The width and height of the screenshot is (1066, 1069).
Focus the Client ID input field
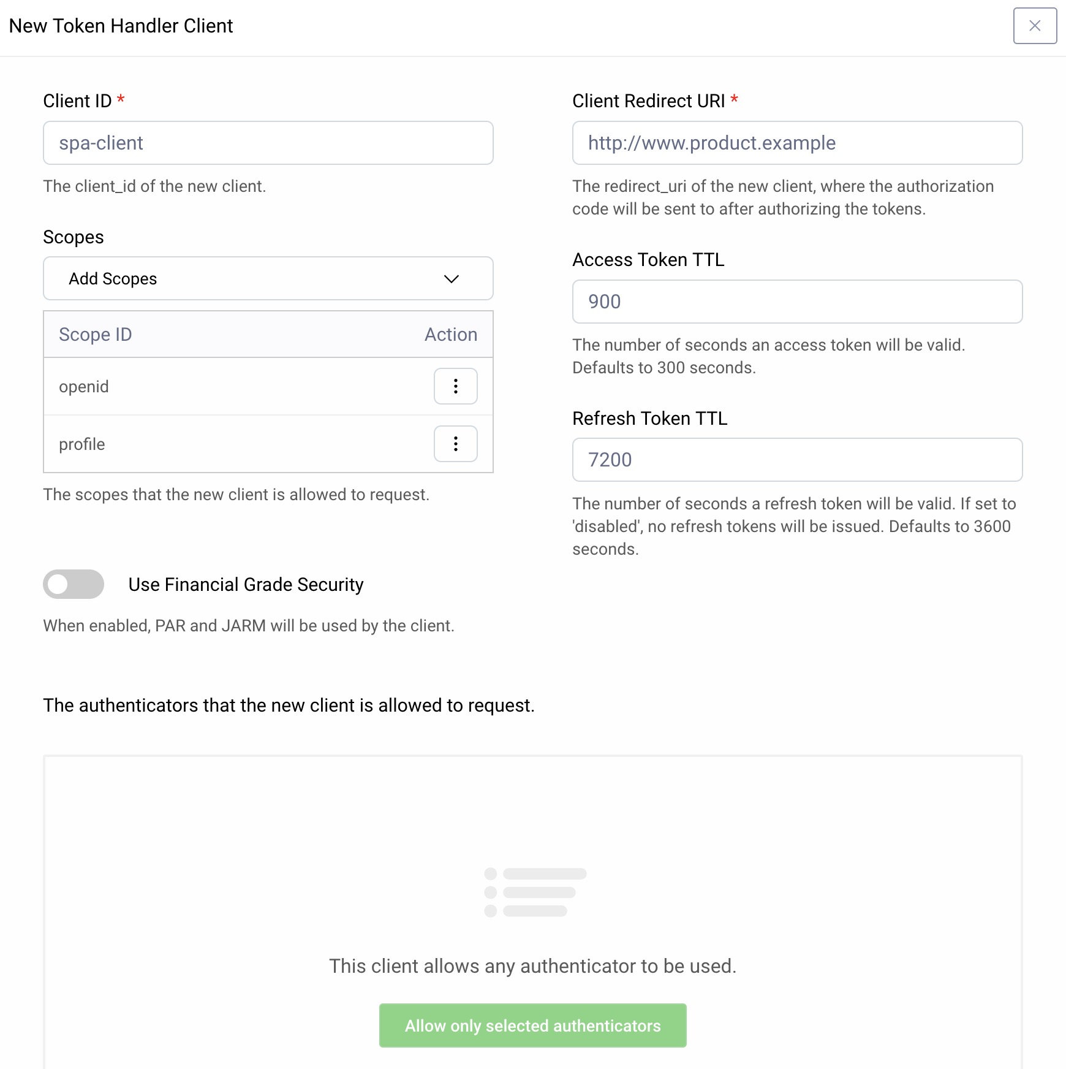click(x=268, y=143)
